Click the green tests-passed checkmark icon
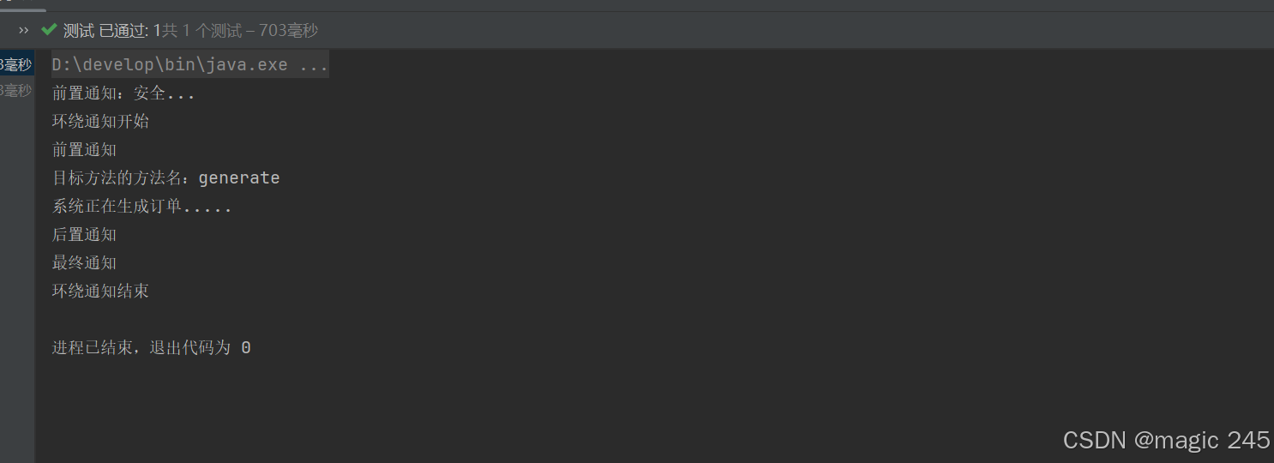 point(49,31)
